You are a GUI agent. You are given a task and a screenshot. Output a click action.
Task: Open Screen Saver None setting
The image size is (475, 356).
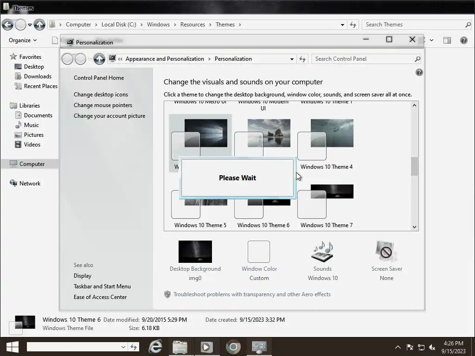click(386, 261)
